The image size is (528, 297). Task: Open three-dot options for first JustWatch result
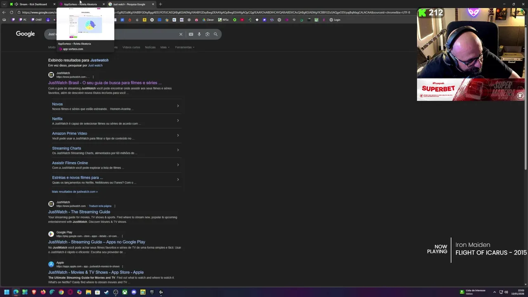[93, 77]
